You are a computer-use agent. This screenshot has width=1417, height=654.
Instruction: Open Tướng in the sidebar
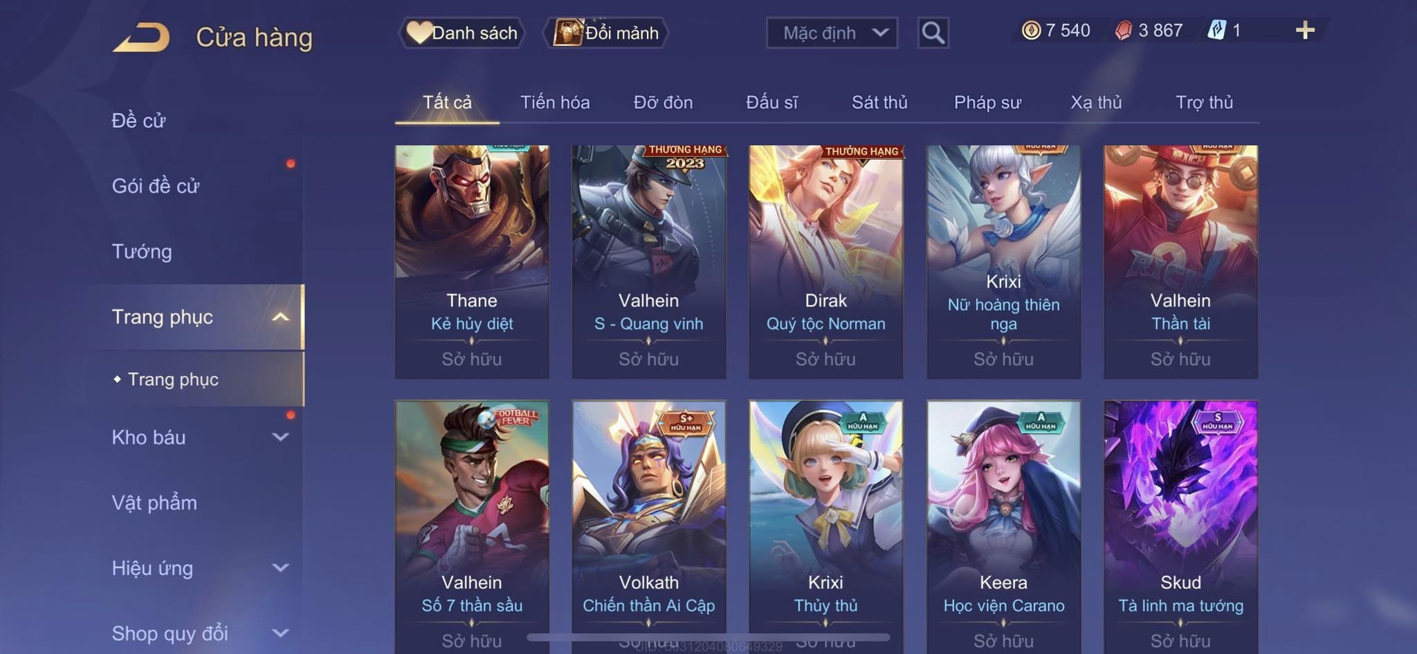coord(142,251)
